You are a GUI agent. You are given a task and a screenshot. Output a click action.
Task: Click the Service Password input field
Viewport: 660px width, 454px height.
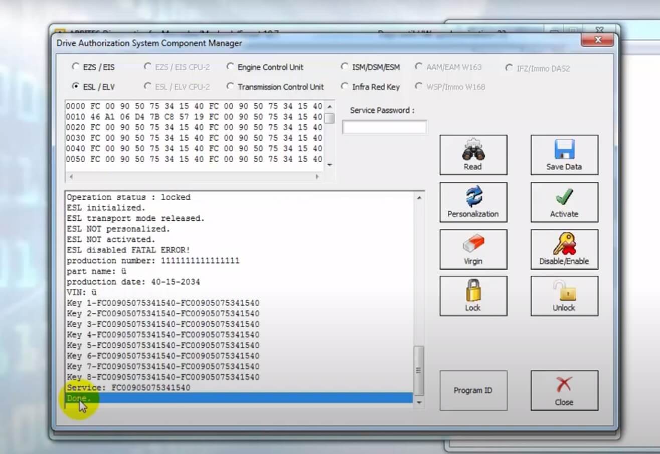(384, 127)
